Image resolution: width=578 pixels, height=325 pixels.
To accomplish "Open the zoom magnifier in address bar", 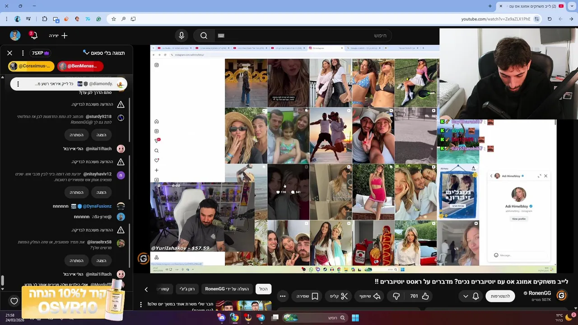I will pyautogui.click(x=123, y=19).
